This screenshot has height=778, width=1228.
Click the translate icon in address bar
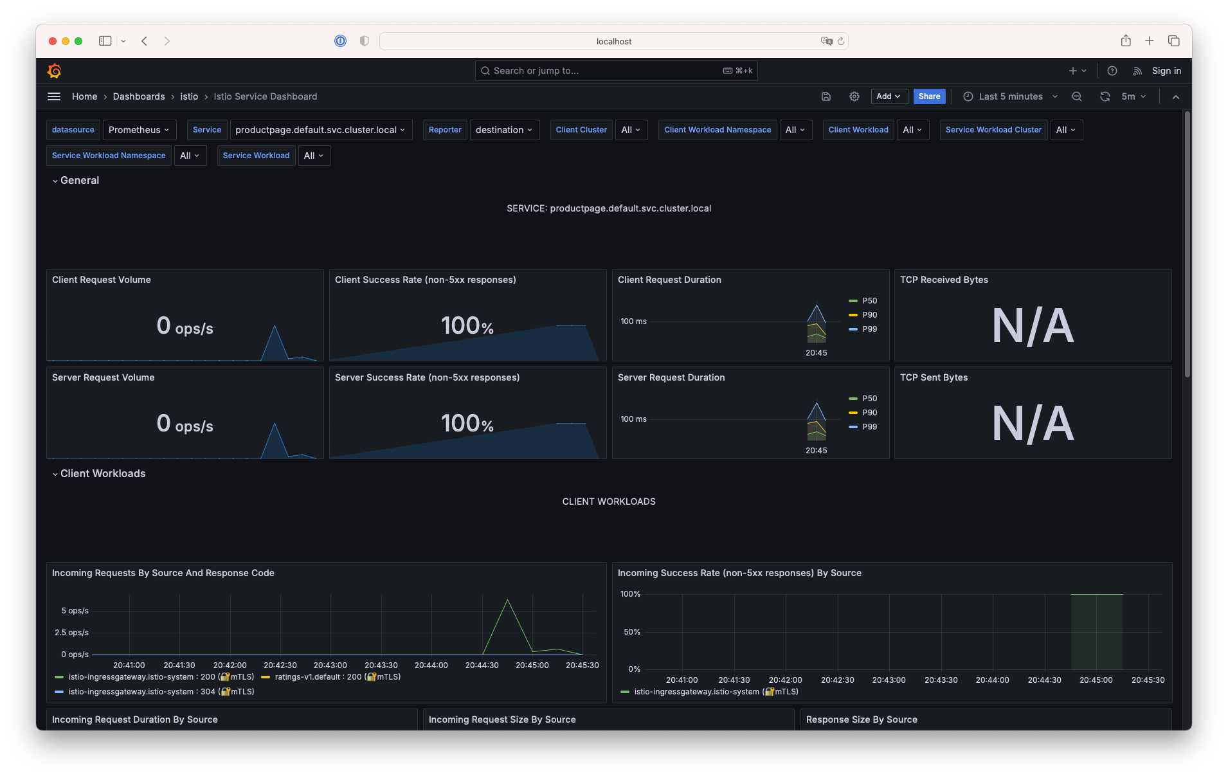click(x=826, y=41)
